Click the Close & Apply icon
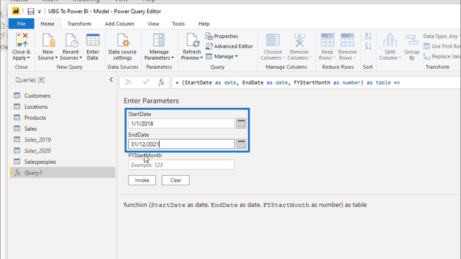 pyautogui.click(x=22, y=40)
